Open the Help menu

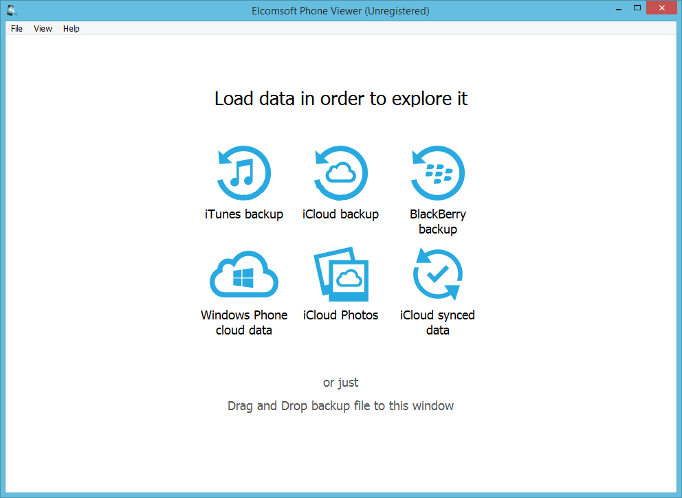71,28
